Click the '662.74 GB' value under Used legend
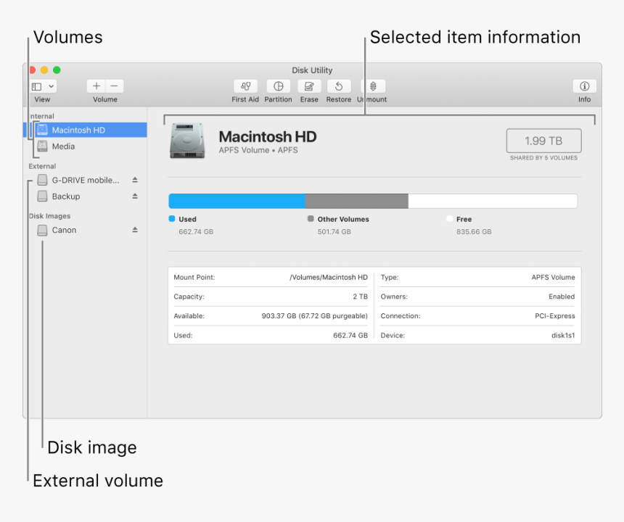Image resolution: width=624 pixels, height=522 pixels. 196,232
